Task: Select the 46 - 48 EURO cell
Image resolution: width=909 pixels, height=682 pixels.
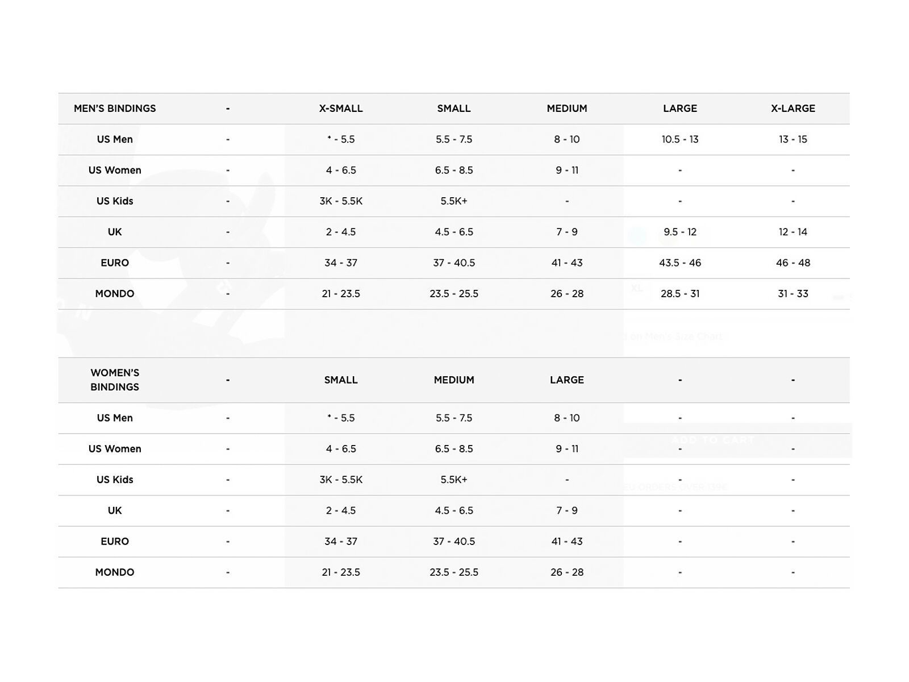Action: tap(793, 263)
